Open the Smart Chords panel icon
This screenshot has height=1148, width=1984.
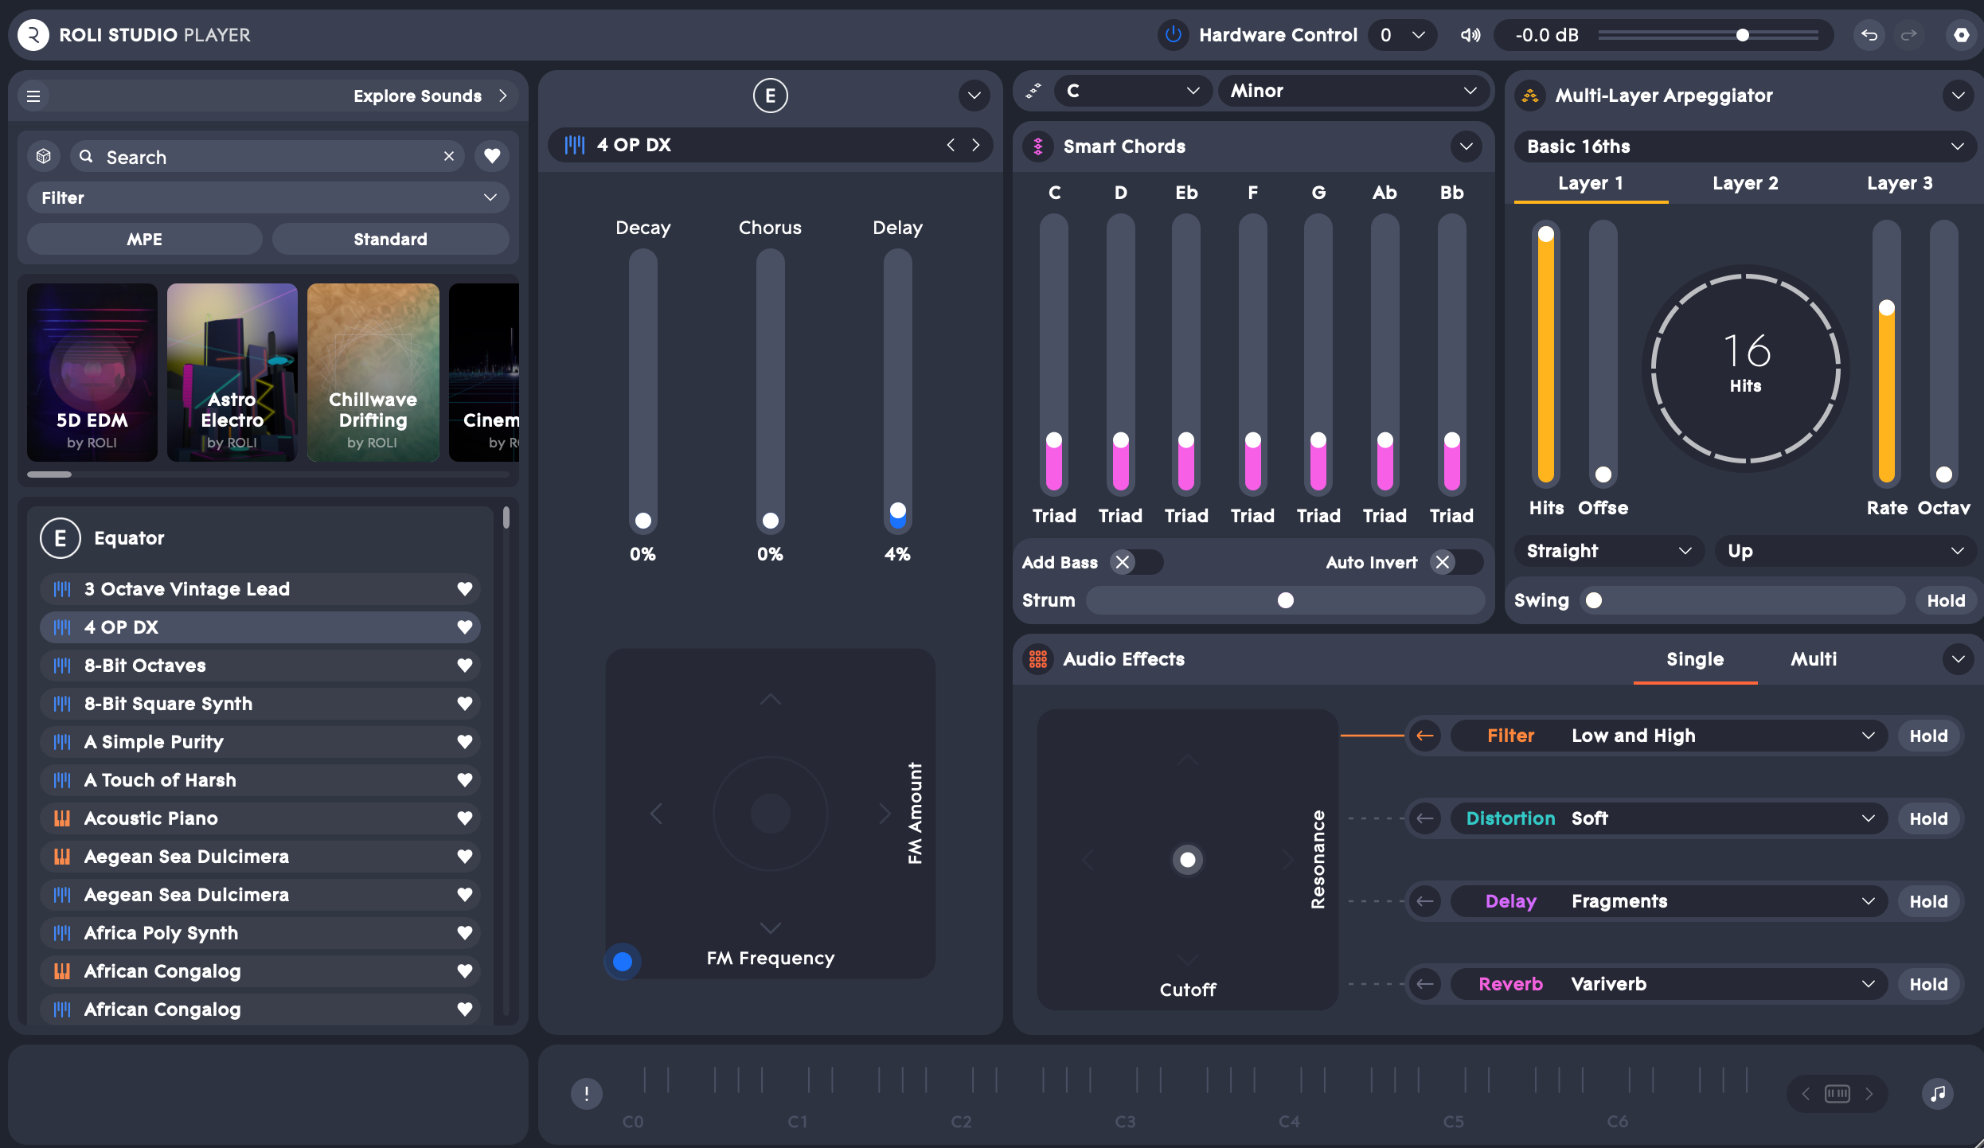[x=1038, y=146]
